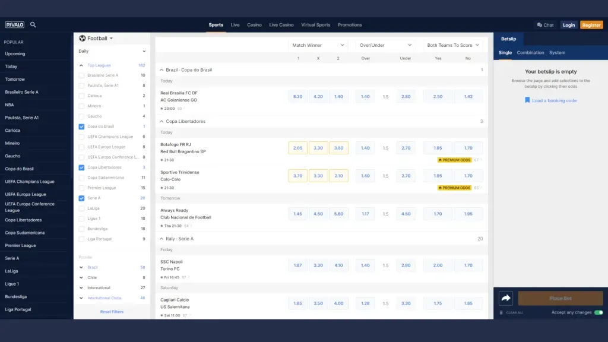Click the RIVALO logo
The width and height of the screenshot is (608, 342).
click(14, 24)
